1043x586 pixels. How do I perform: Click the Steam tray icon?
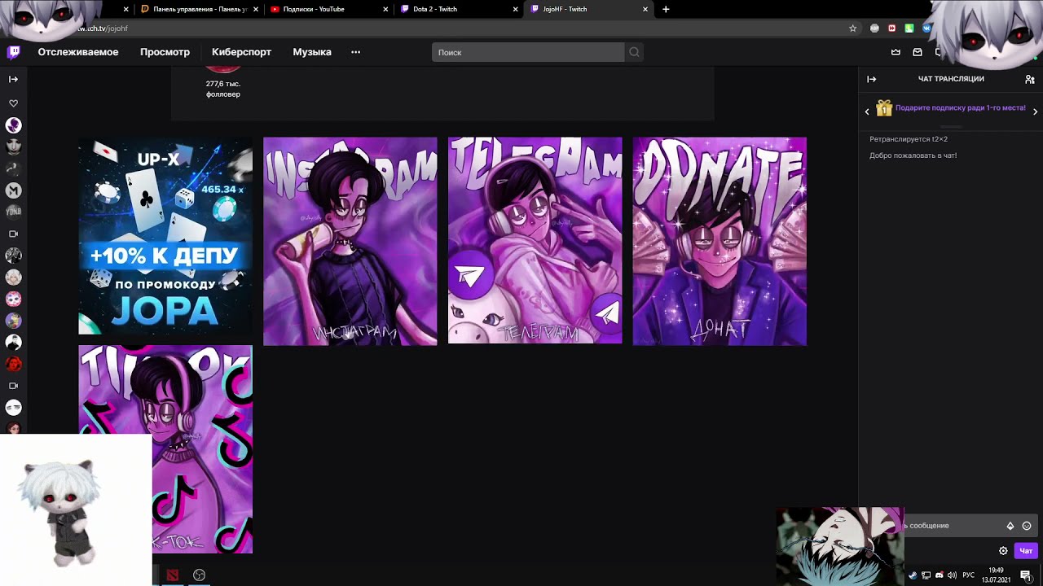[x=913, y=575]
